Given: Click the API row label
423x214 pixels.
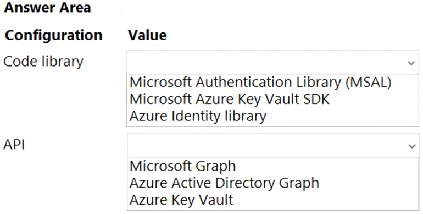Looking at the screenshot, I should pyautogui.click(x=14, y=145).
